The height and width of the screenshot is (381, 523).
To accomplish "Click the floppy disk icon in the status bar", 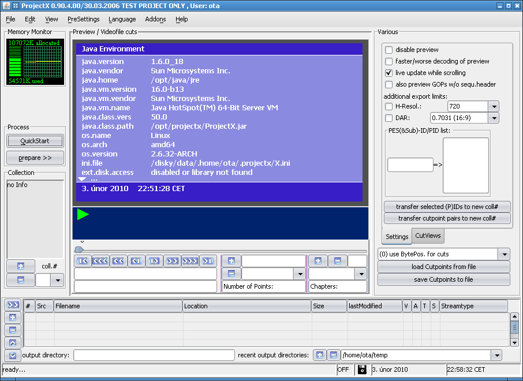I will point(362,369).
